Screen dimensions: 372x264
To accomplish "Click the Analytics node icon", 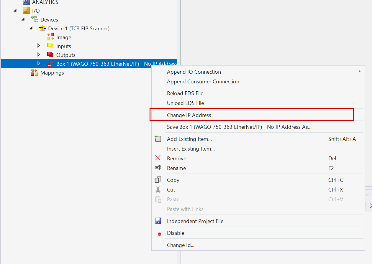I will tap(27, 2).
